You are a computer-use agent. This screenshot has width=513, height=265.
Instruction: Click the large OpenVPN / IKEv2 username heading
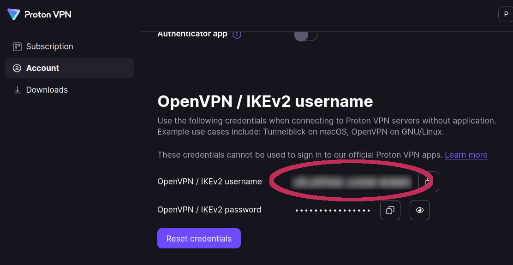coord(265,101)
